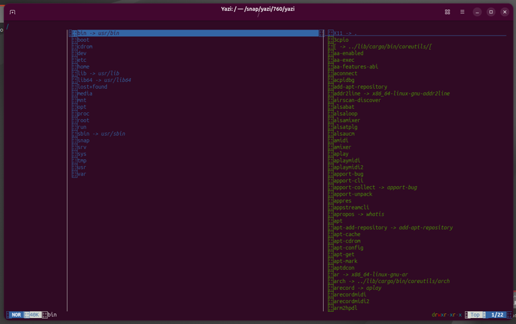Select the var directory
516x324 pixels.
pyautogui.click(x=82, y=174)
